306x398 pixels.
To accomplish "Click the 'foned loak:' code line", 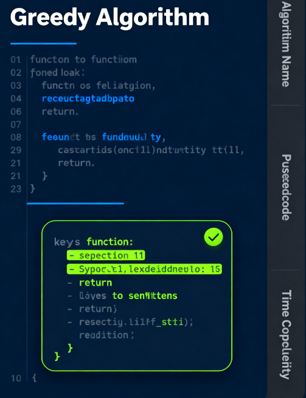I will tap(57, 73).
